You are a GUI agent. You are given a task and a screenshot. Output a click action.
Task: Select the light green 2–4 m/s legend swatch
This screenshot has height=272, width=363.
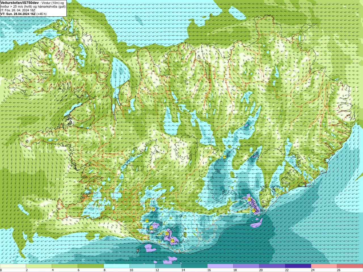39,266
